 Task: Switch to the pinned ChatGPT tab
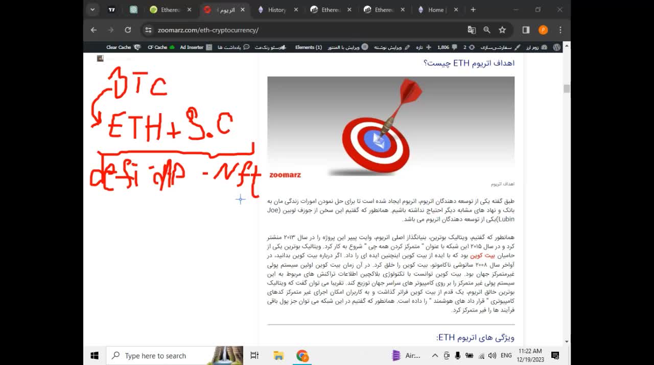tap(133, 9)
